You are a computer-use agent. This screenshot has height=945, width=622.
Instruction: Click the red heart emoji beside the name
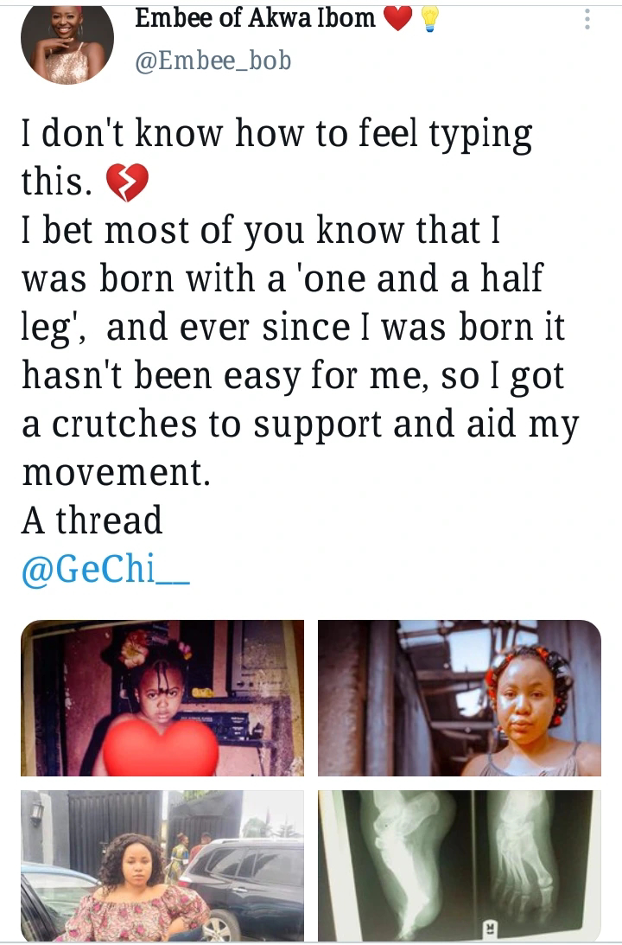(397, 19)
